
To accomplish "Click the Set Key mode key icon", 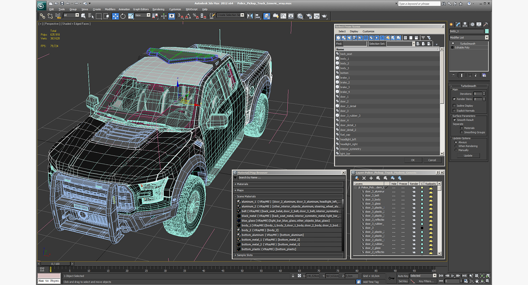I will click(392, 278).
